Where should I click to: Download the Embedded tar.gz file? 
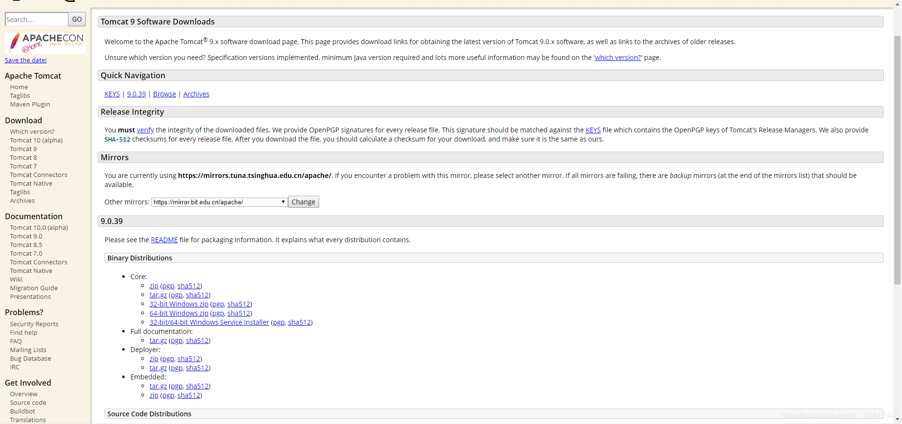click(x=158, y=386)
